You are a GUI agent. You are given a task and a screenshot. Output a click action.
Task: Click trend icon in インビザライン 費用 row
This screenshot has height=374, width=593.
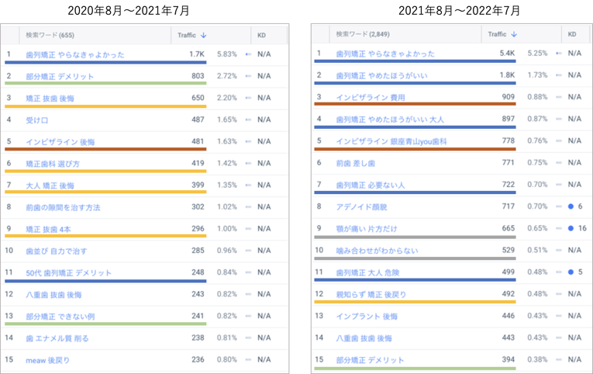[x=559, y=97]
